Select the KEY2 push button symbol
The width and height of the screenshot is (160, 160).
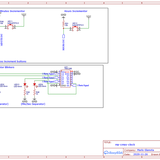(x=75, y=28)
